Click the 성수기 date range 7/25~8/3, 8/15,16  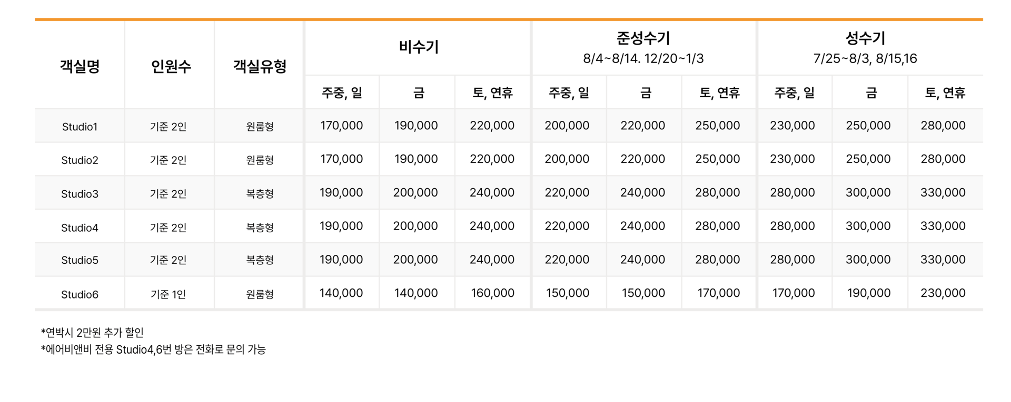(865, 58)
